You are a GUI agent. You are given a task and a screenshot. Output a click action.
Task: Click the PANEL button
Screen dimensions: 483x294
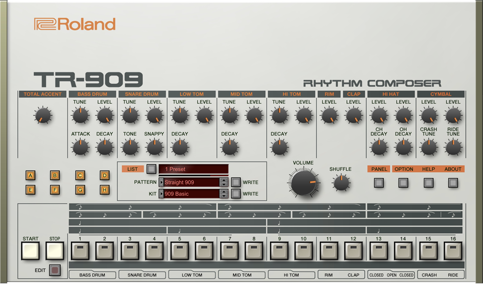(379, 183)
